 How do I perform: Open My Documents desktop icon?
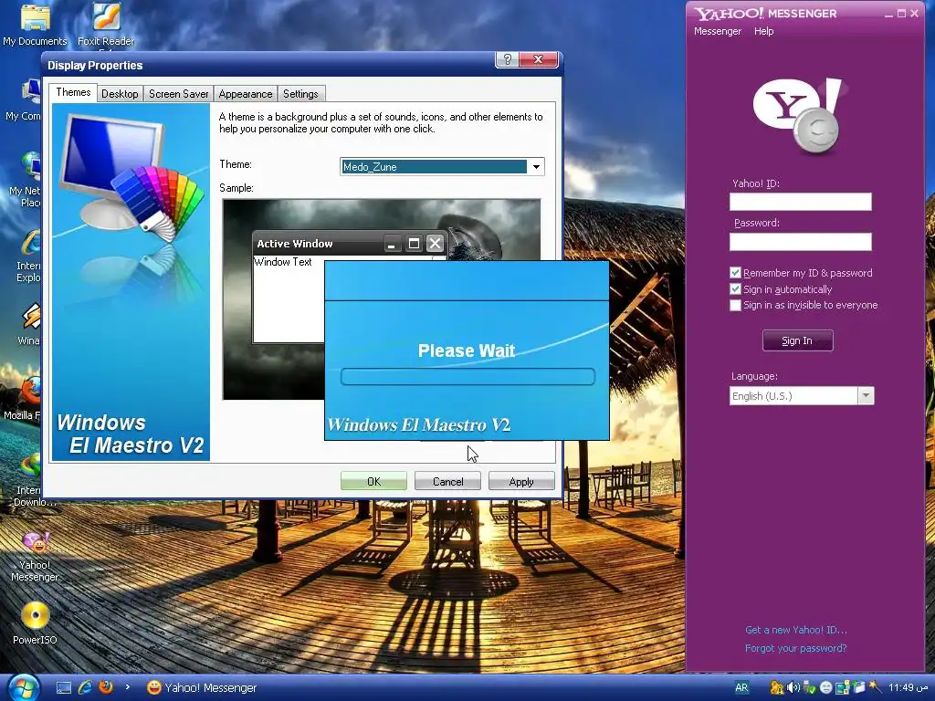tap(35, 24)
